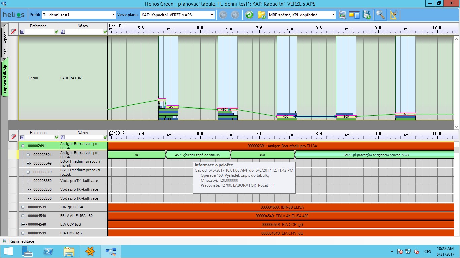Select the red 000004549: EIA CMV IgG bar
Viewport: 460px width, 258px height.
point(281,233)
